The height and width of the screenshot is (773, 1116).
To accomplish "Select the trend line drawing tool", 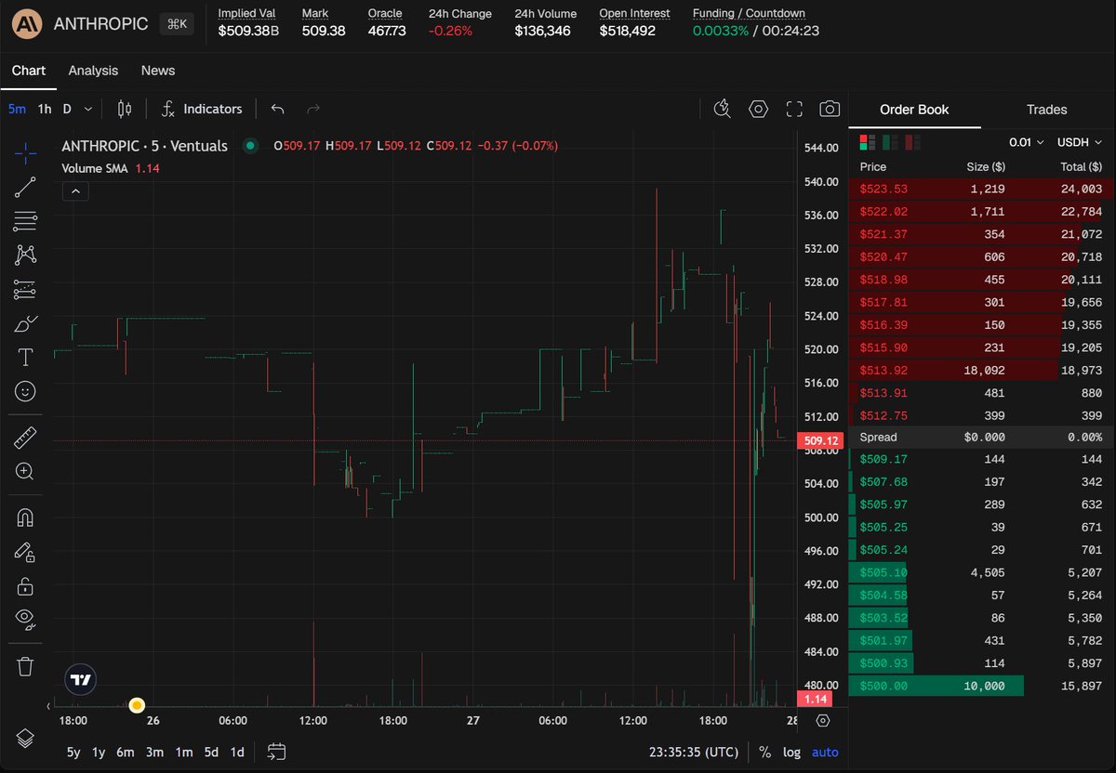I will coord(25,187).
